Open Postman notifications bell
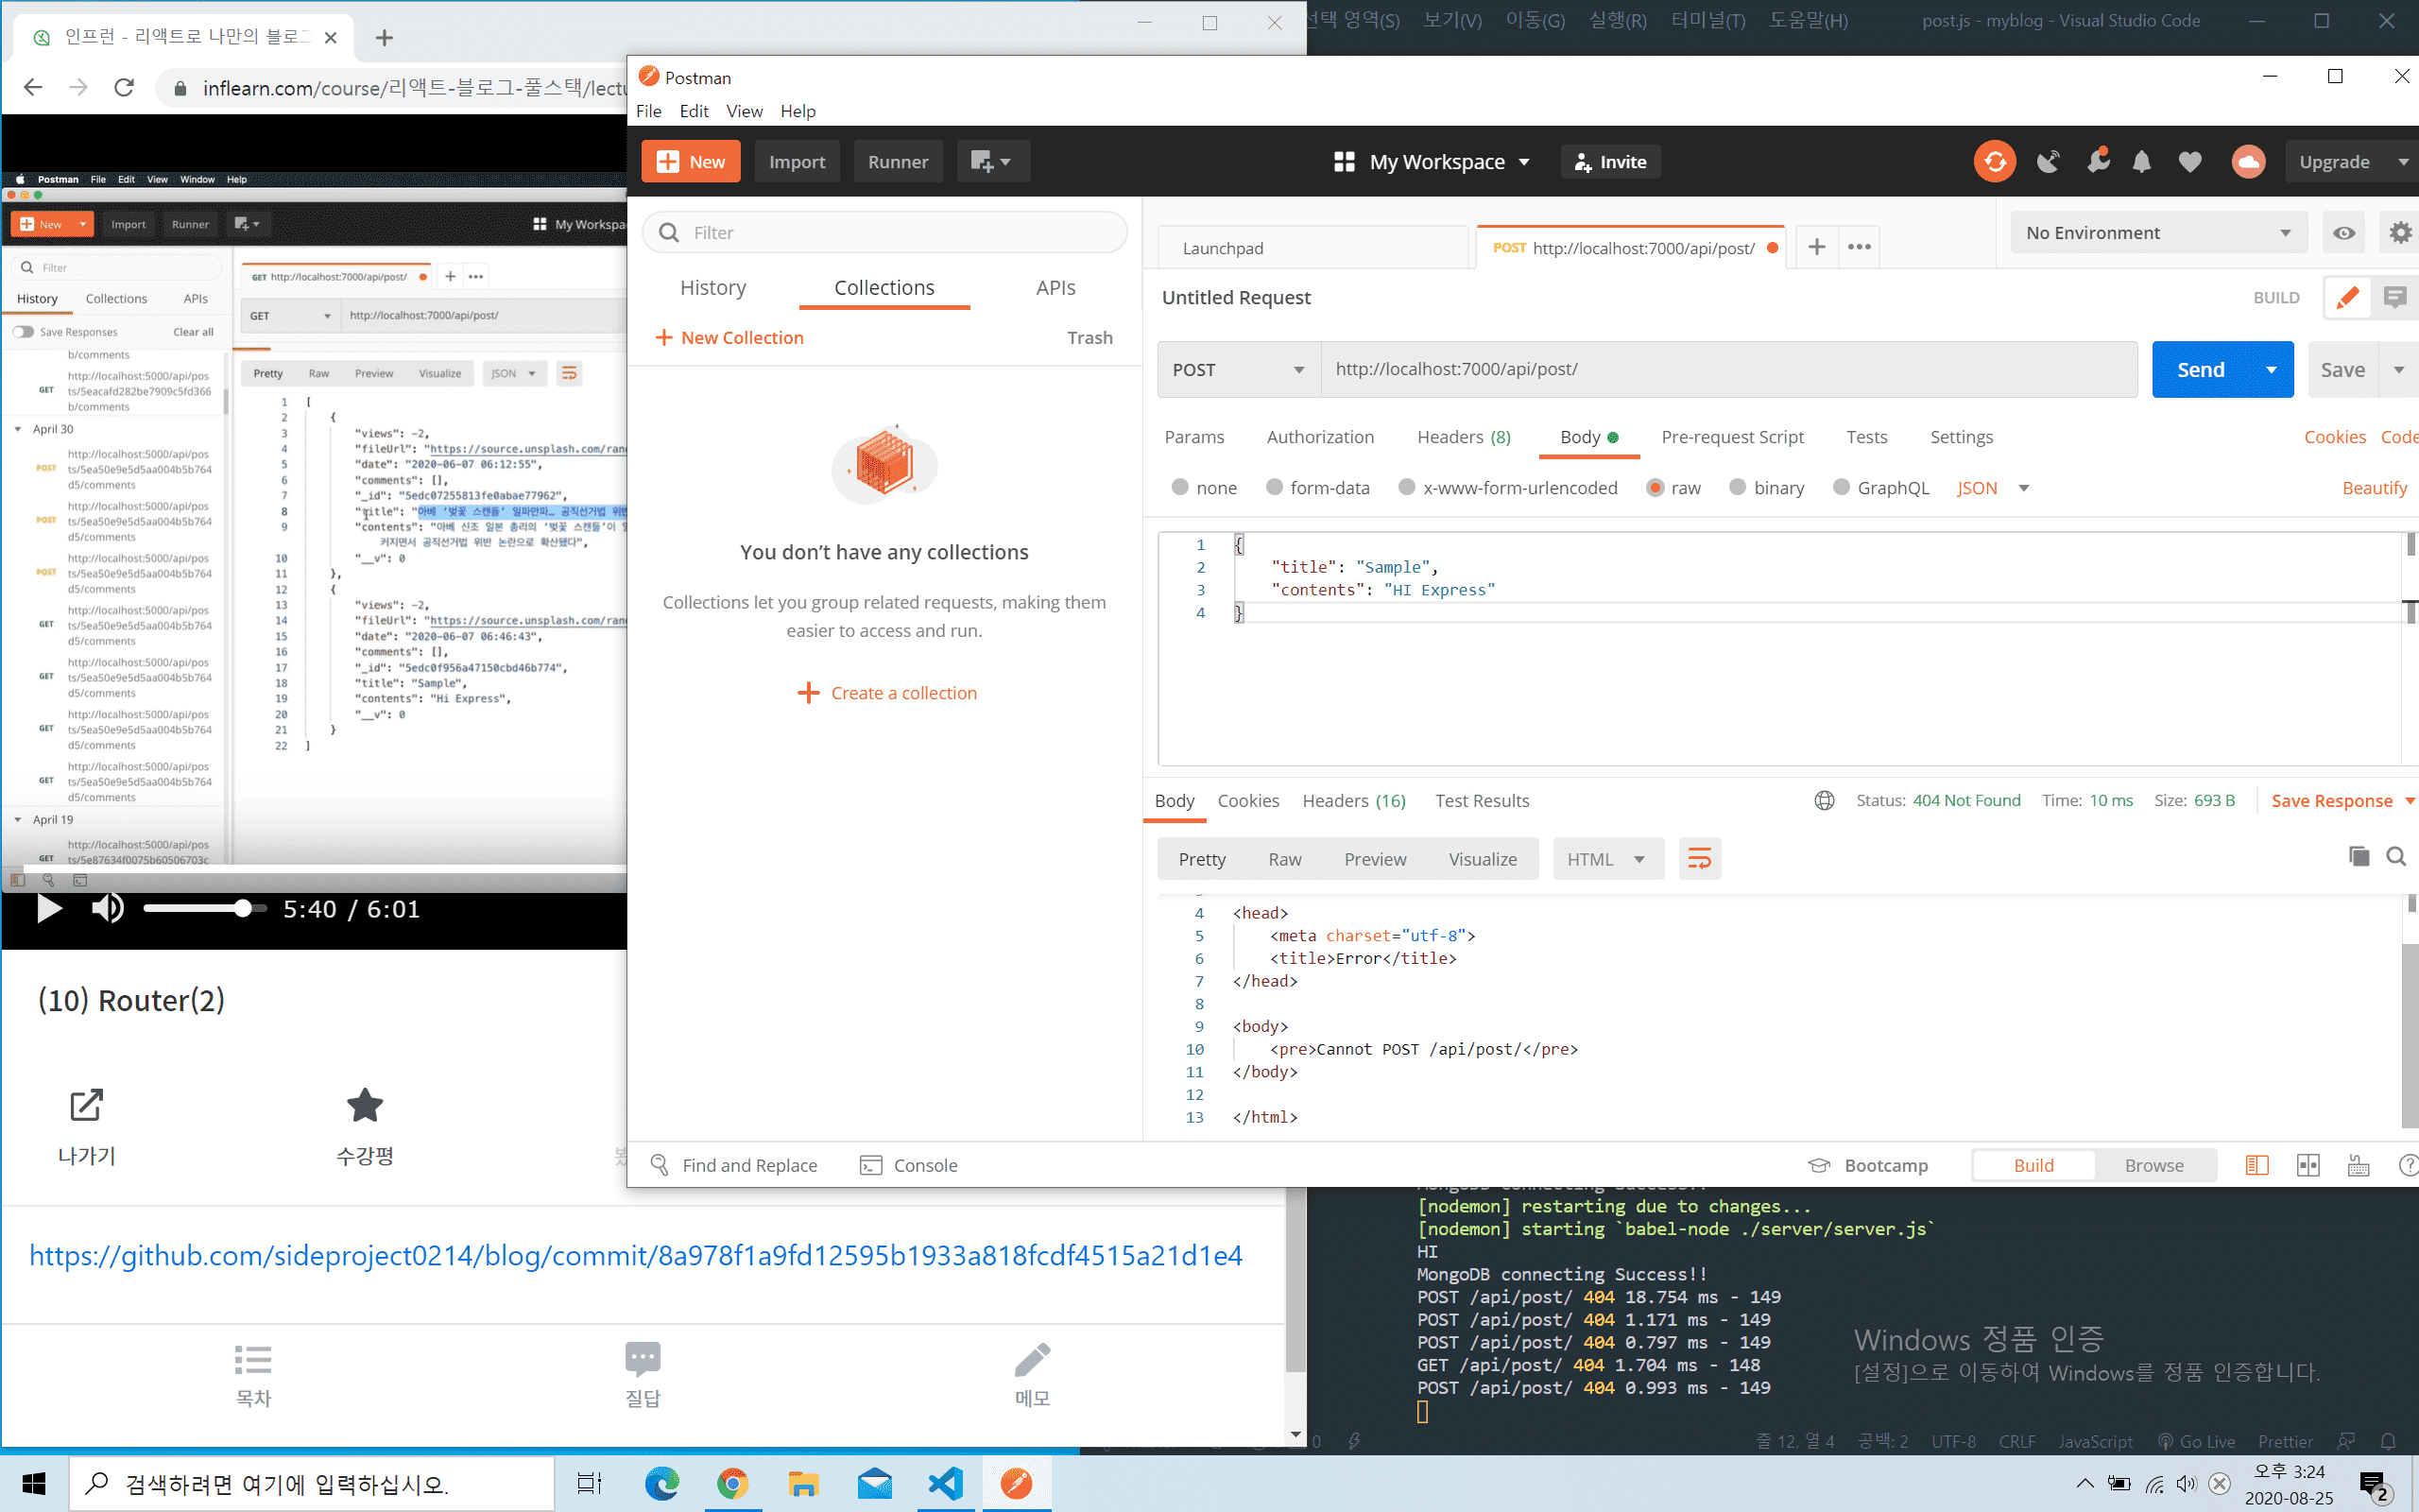Image resolution: width=2419 pixels, height=1512 pixels. pos(2141,162)
